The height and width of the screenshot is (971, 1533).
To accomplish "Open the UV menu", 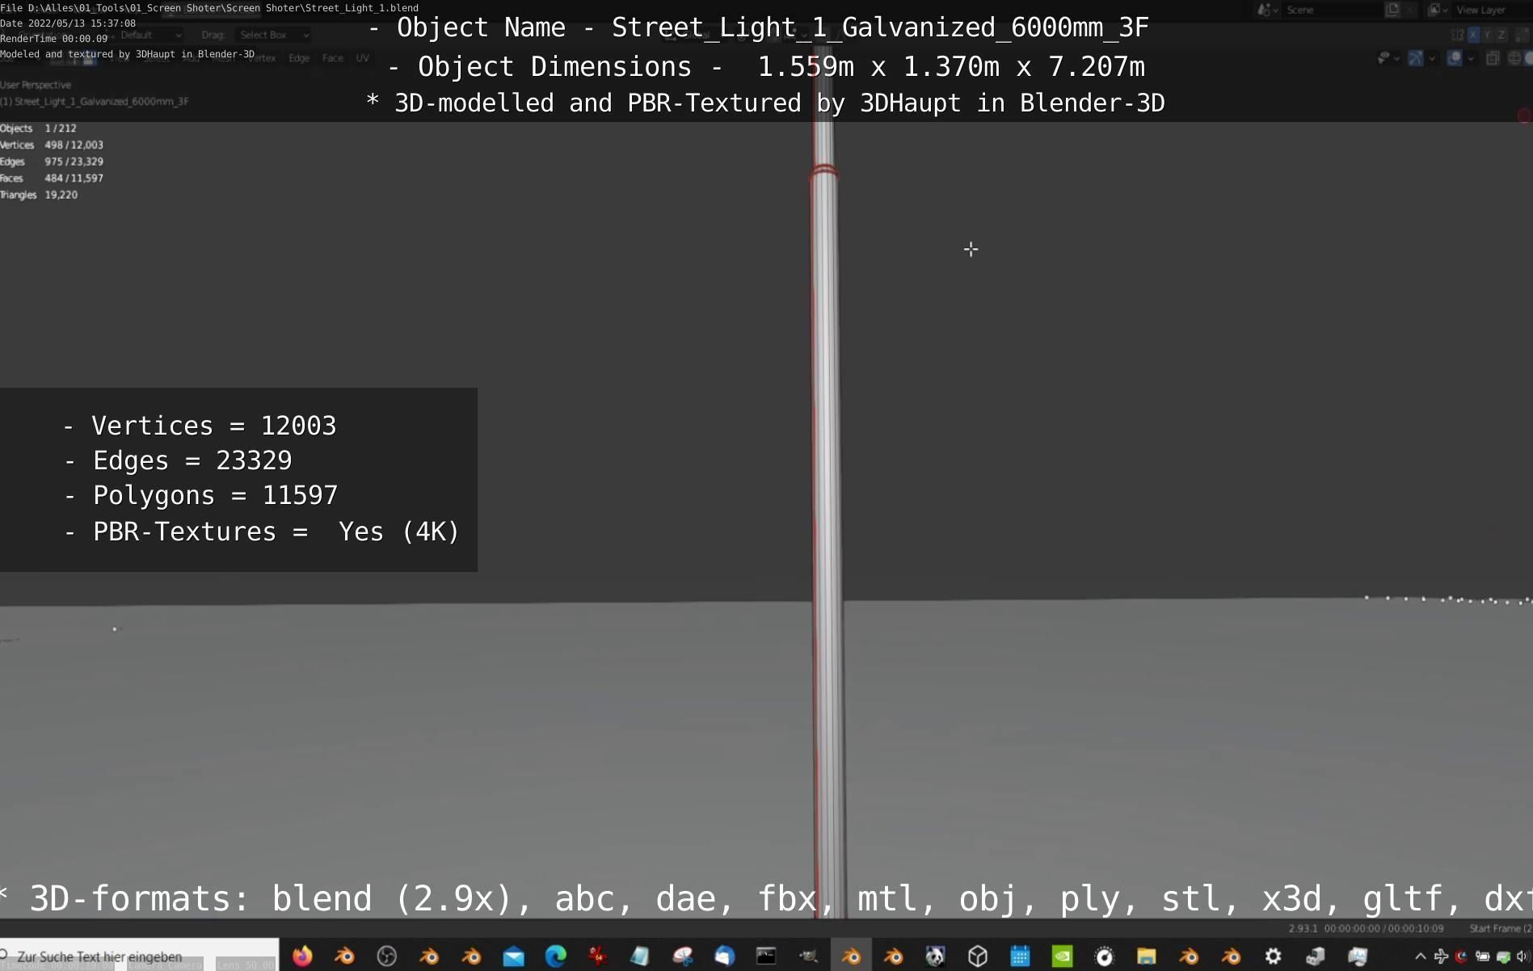I will click(x=363, y=58).
